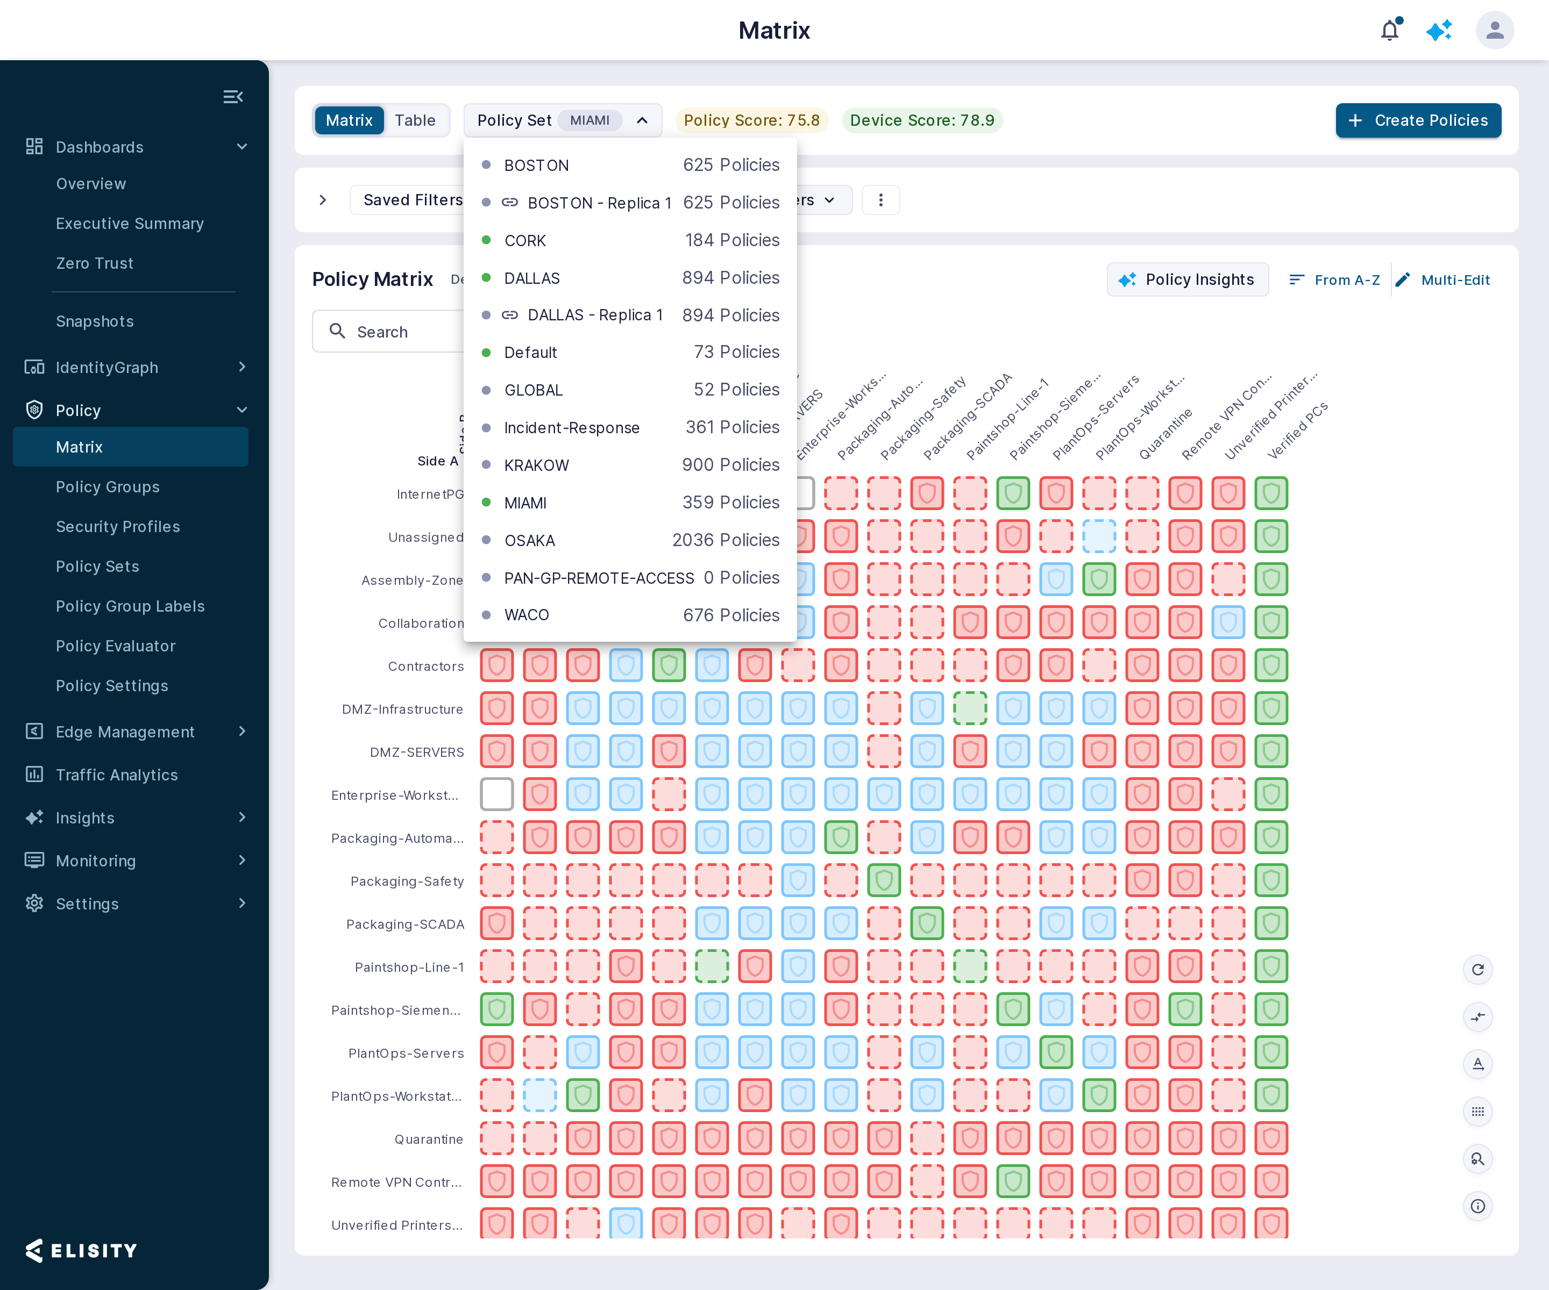The height and width of the screenshot is (1290, 1549).
Task: Expand the filters panel chevron
Action: pyautogui.click(x=322, y=200)
